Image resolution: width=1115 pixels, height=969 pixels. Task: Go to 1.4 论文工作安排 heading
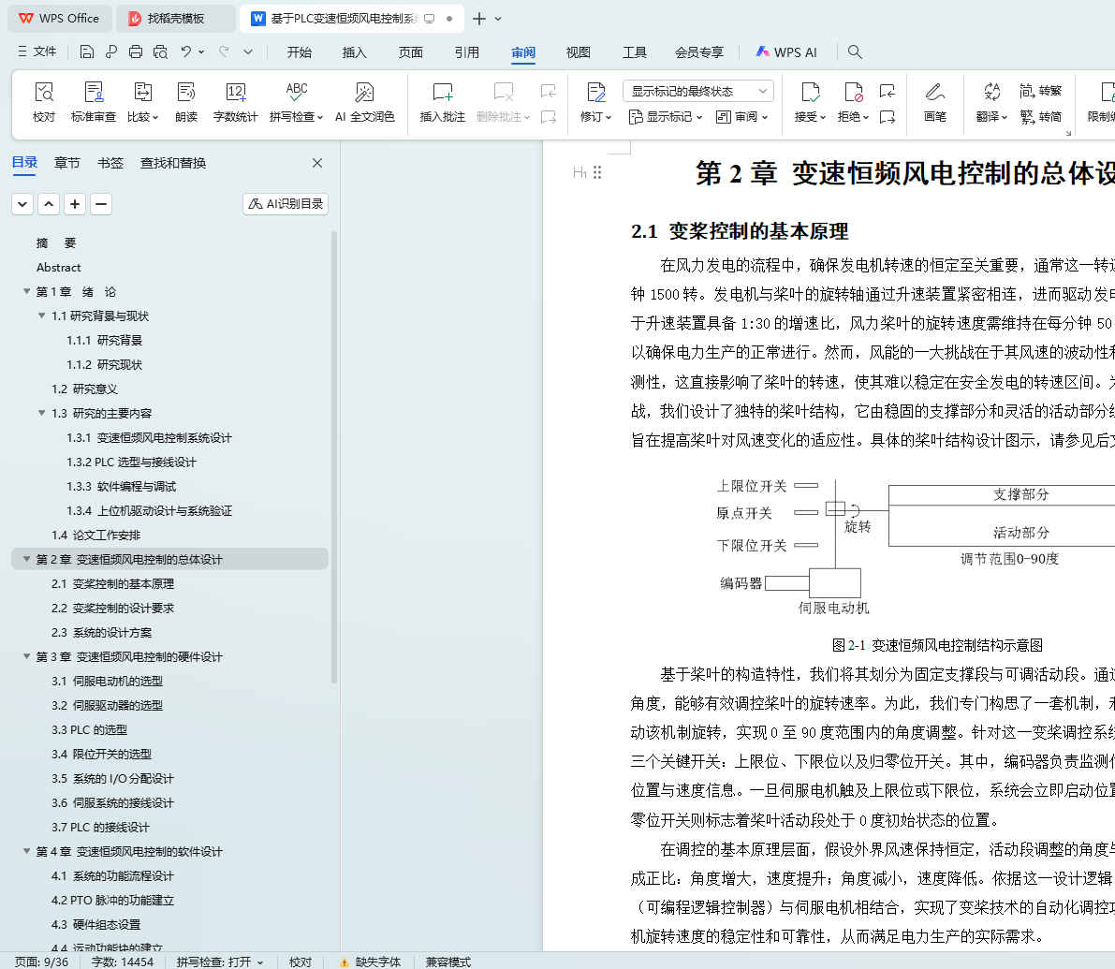pyautogui.click(x=95, y=535)
